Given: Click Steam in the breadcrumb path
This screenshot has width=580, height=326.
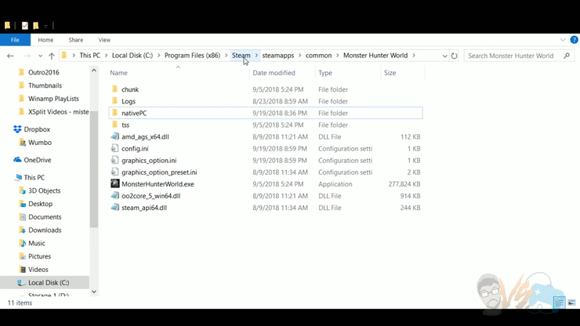Looking at the screenshot, I should [x=241, y=56].
